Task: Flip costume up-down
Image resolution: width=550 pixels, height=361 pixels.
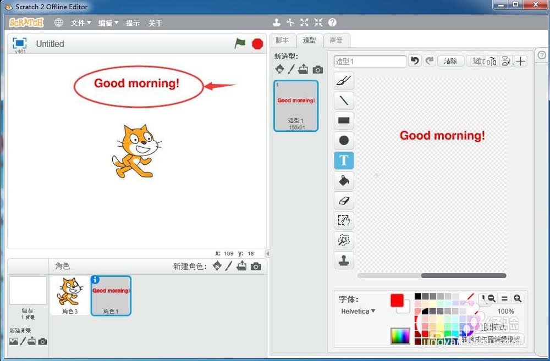Action: 506,62
